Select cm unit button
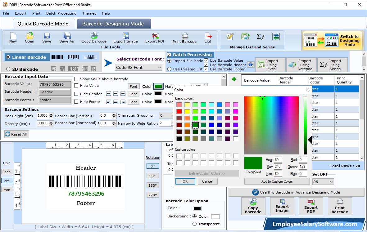The width and height of the screenshot is (367, 232). point(7,181)
